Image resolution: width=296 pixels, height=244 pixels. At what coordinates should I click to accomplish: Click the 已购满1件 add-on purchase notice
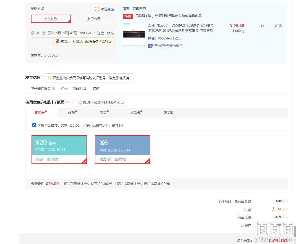coord(169,16)
